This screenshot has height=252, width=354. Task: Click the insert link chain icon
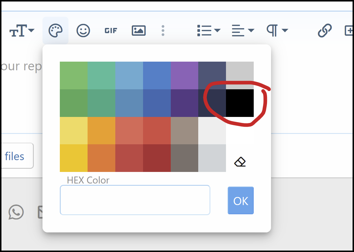[325, 31]
